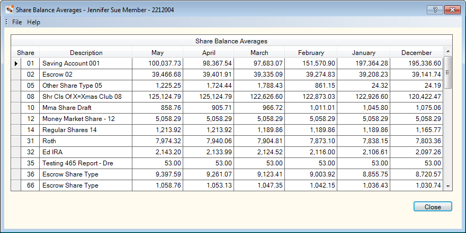The width and height of the screenshot is (466, 233).
Task: Click December value 195,336.60
Action: coord(416,63)
